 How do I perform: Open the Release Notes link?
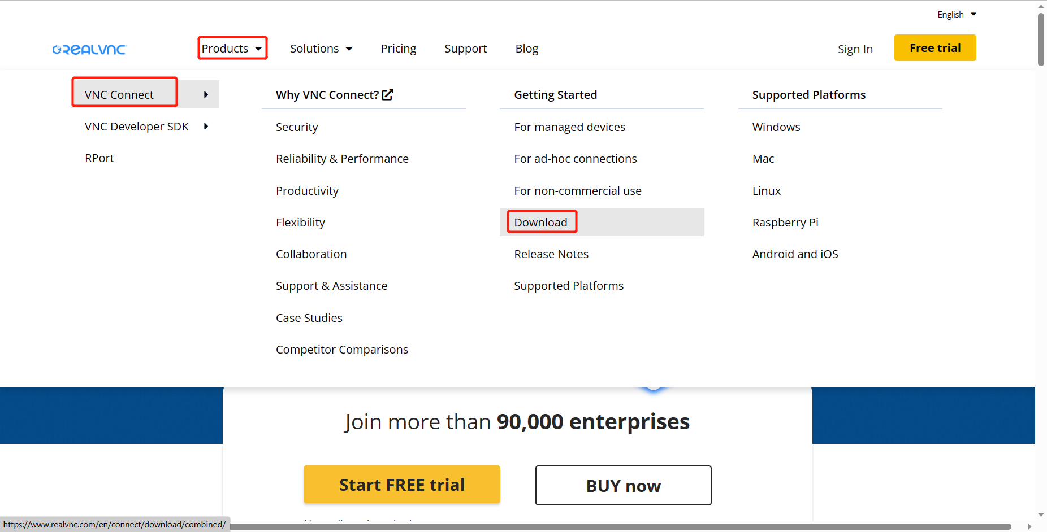click(551, 254)
